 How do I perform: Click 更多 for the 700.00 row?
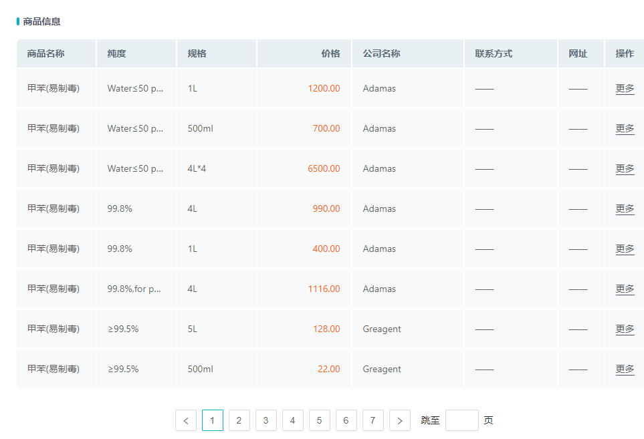tap(625, 128)
